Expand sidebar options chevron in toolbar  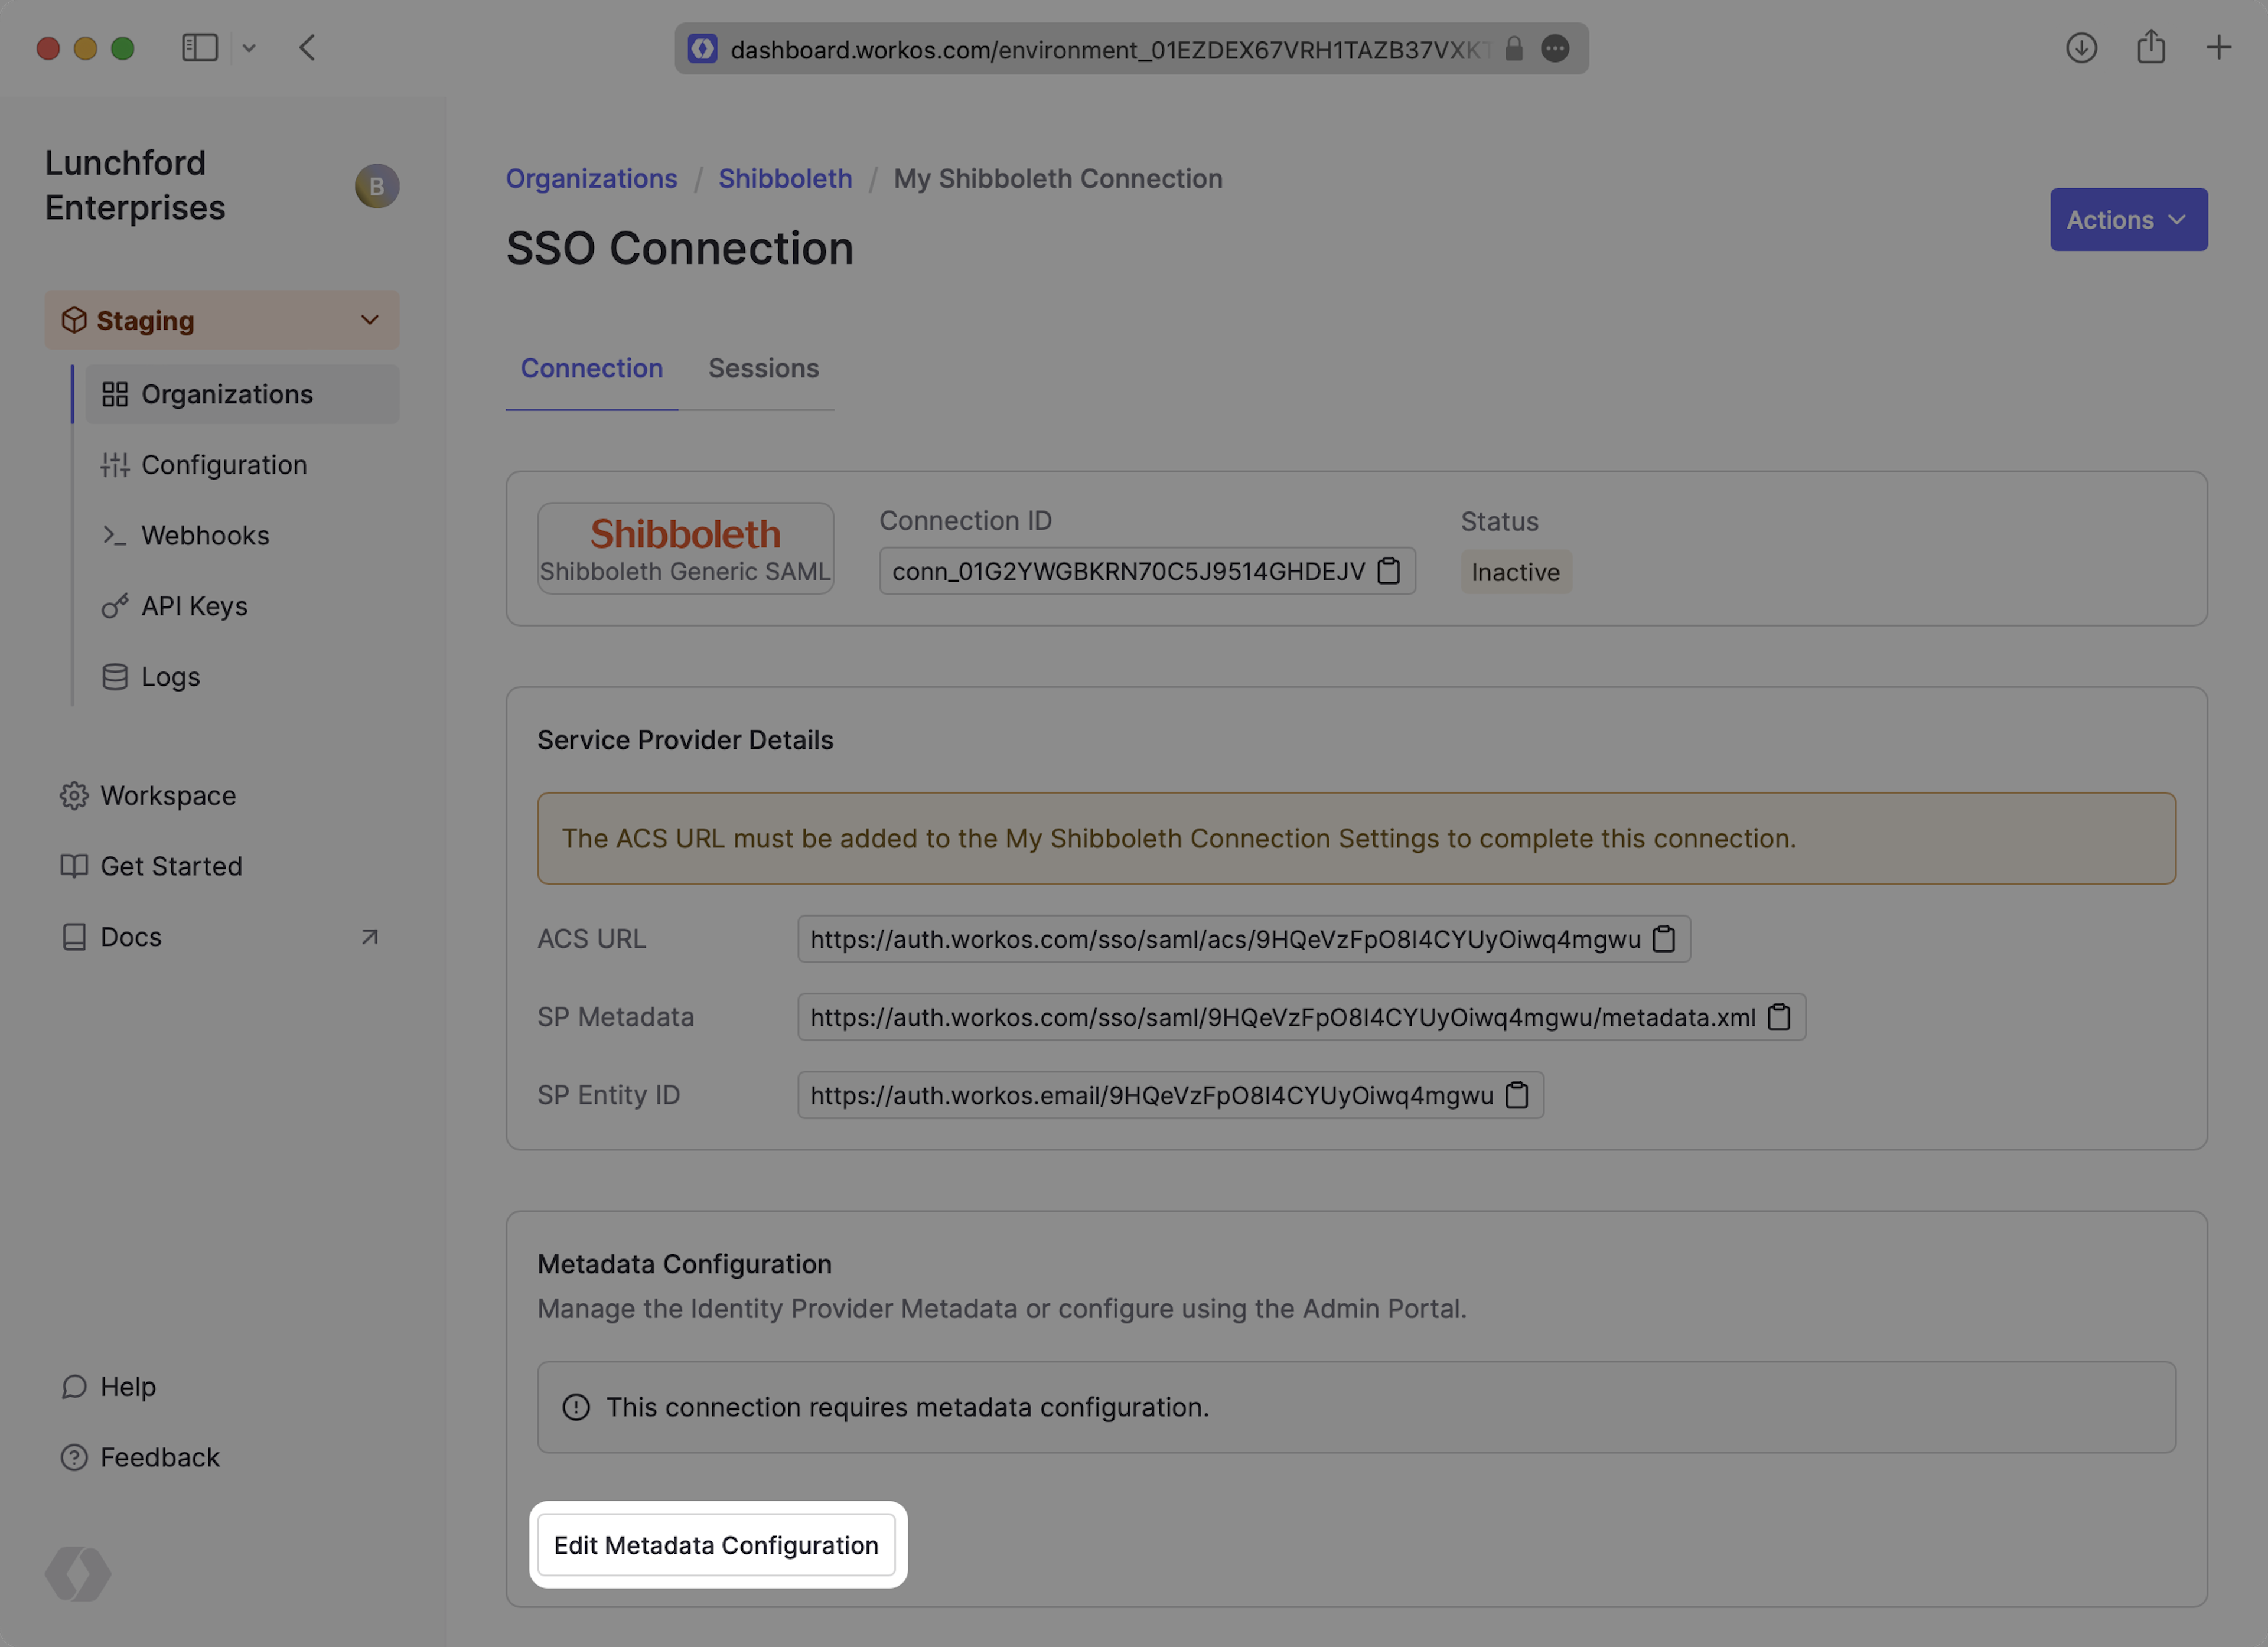pyautogui.click(x=249, y=48)
